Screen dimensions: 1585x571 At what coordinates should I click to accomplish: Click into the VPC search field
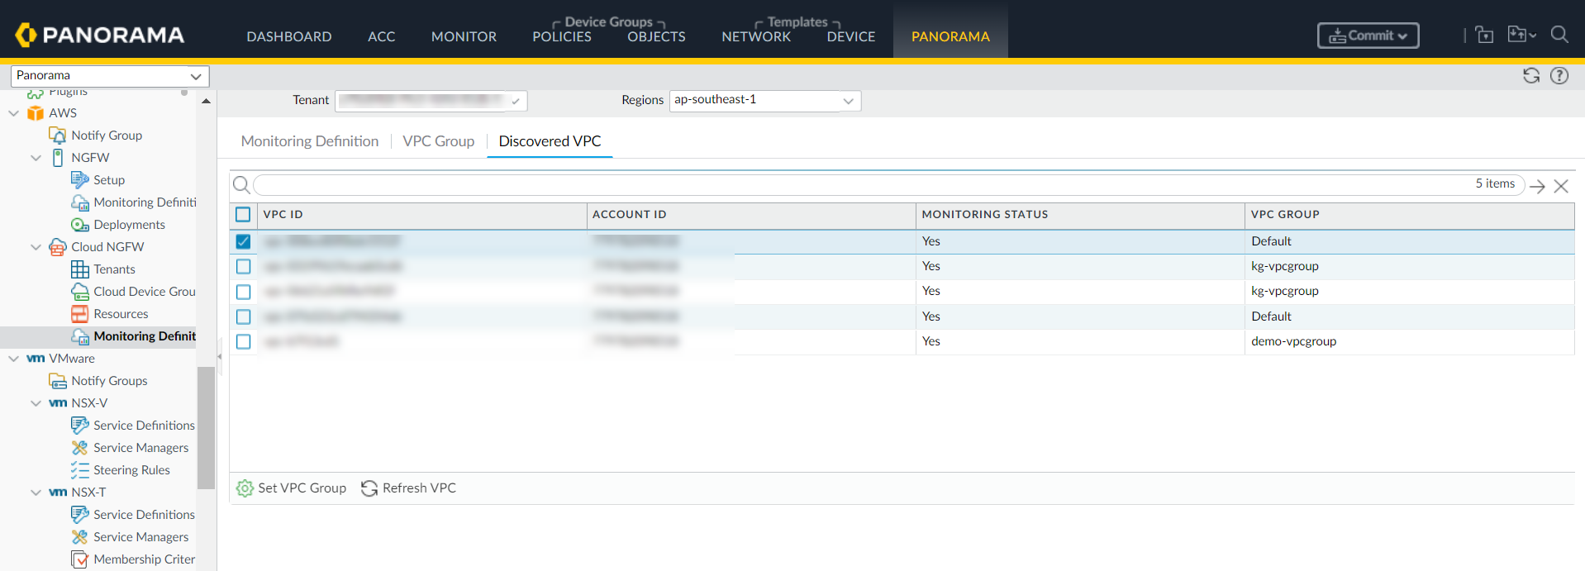pos(859,184)
